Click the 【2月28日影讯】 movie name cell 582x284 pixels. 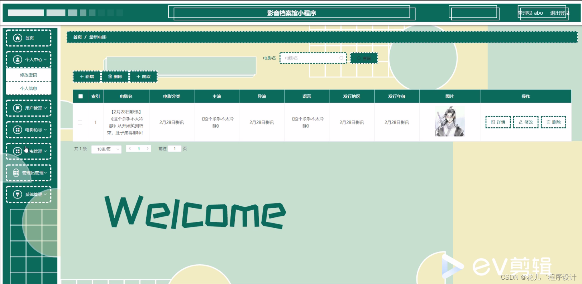click(x=126, y=122)
